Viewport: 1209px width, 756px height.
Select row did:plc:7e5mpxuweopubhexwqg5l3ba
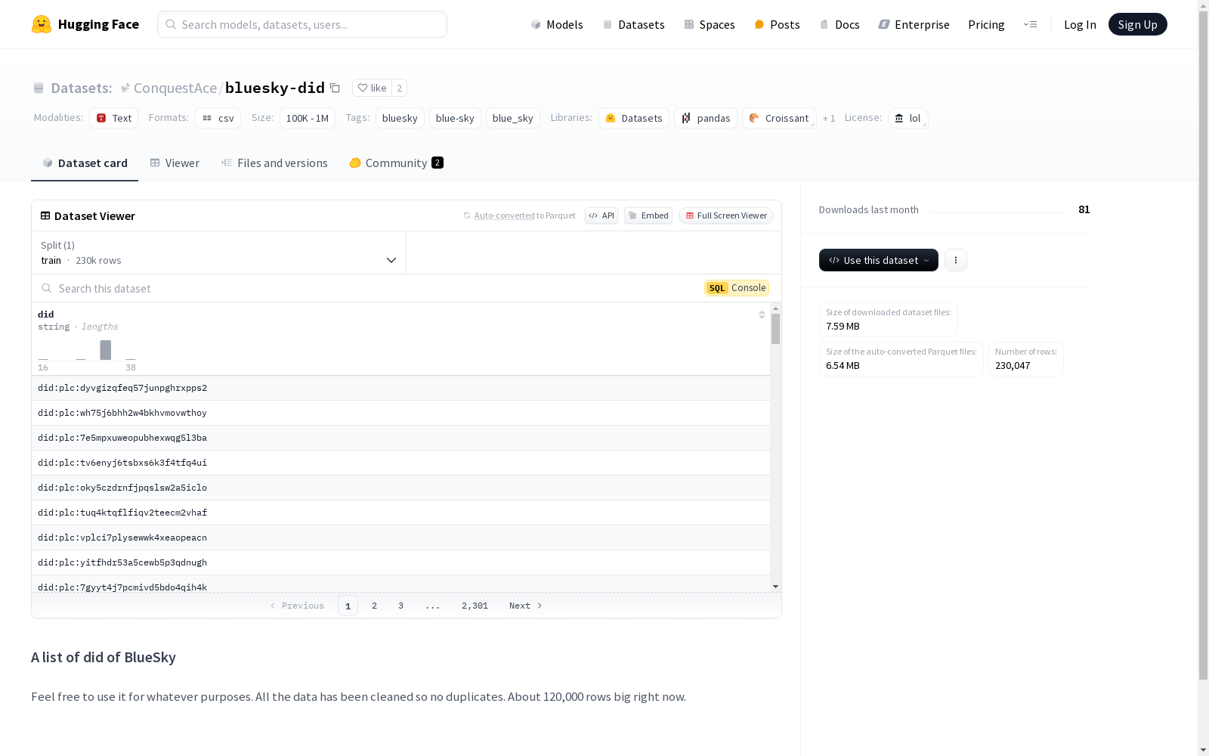point(400,438)
